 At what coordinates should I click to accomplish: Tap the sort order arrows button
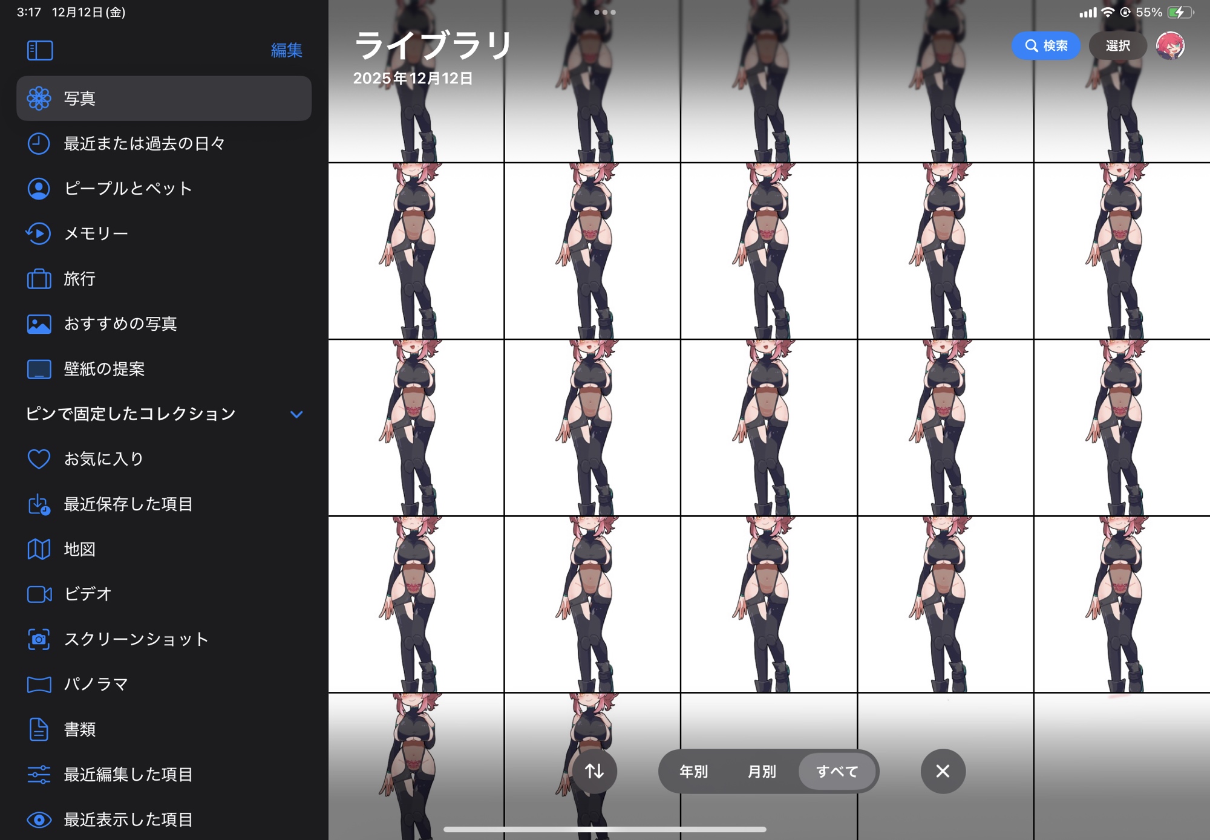point(594,771)
